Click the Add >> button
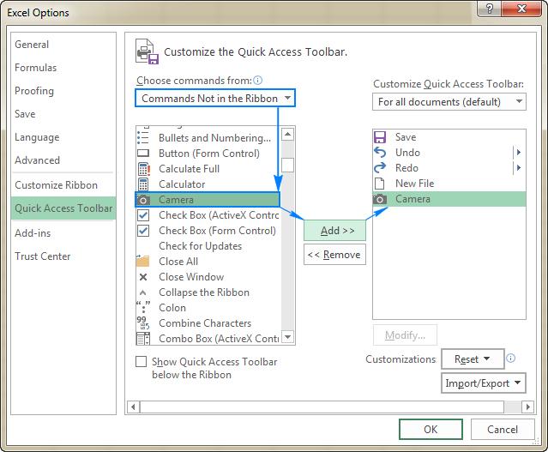 click(334, 231)
